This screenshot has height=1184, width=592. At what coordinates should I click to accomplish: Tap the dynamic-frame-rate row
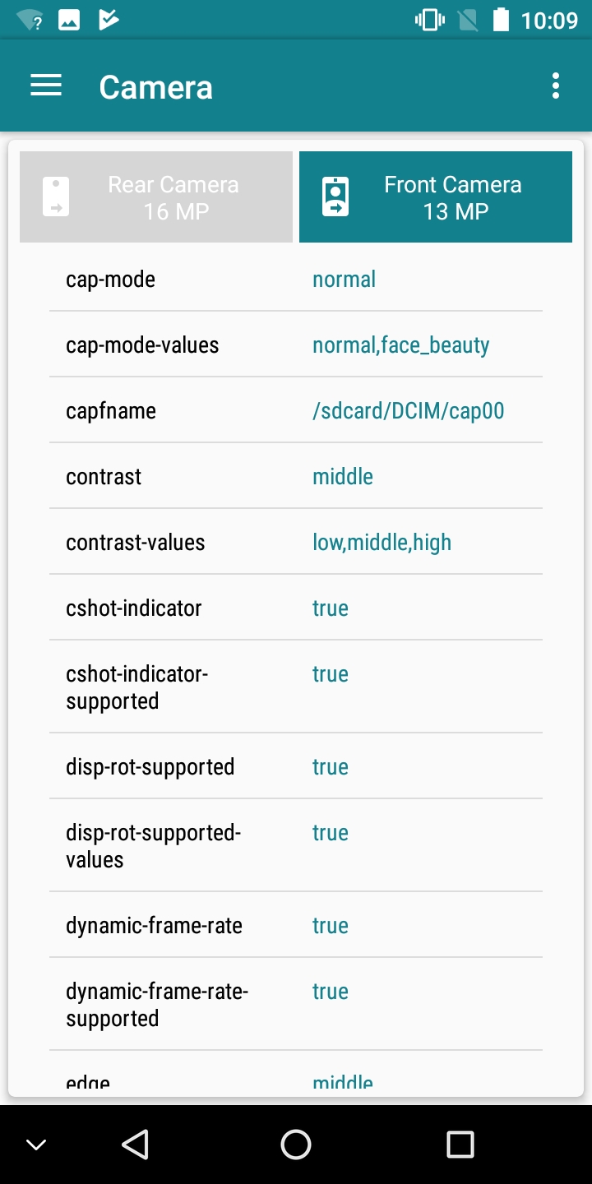click(x=296, y=926)
